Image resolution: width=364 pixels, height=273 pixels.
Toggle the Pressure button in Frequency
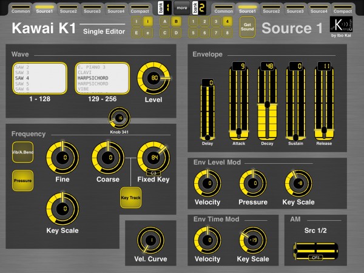coord(23,181)
